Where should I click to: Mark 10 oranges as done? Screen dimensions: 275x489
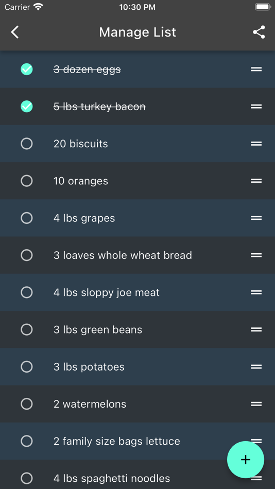tap(27, 181)
